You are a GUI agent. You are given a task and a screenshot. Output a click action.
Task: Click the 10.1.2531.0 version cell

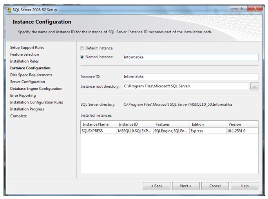[242, 131]
